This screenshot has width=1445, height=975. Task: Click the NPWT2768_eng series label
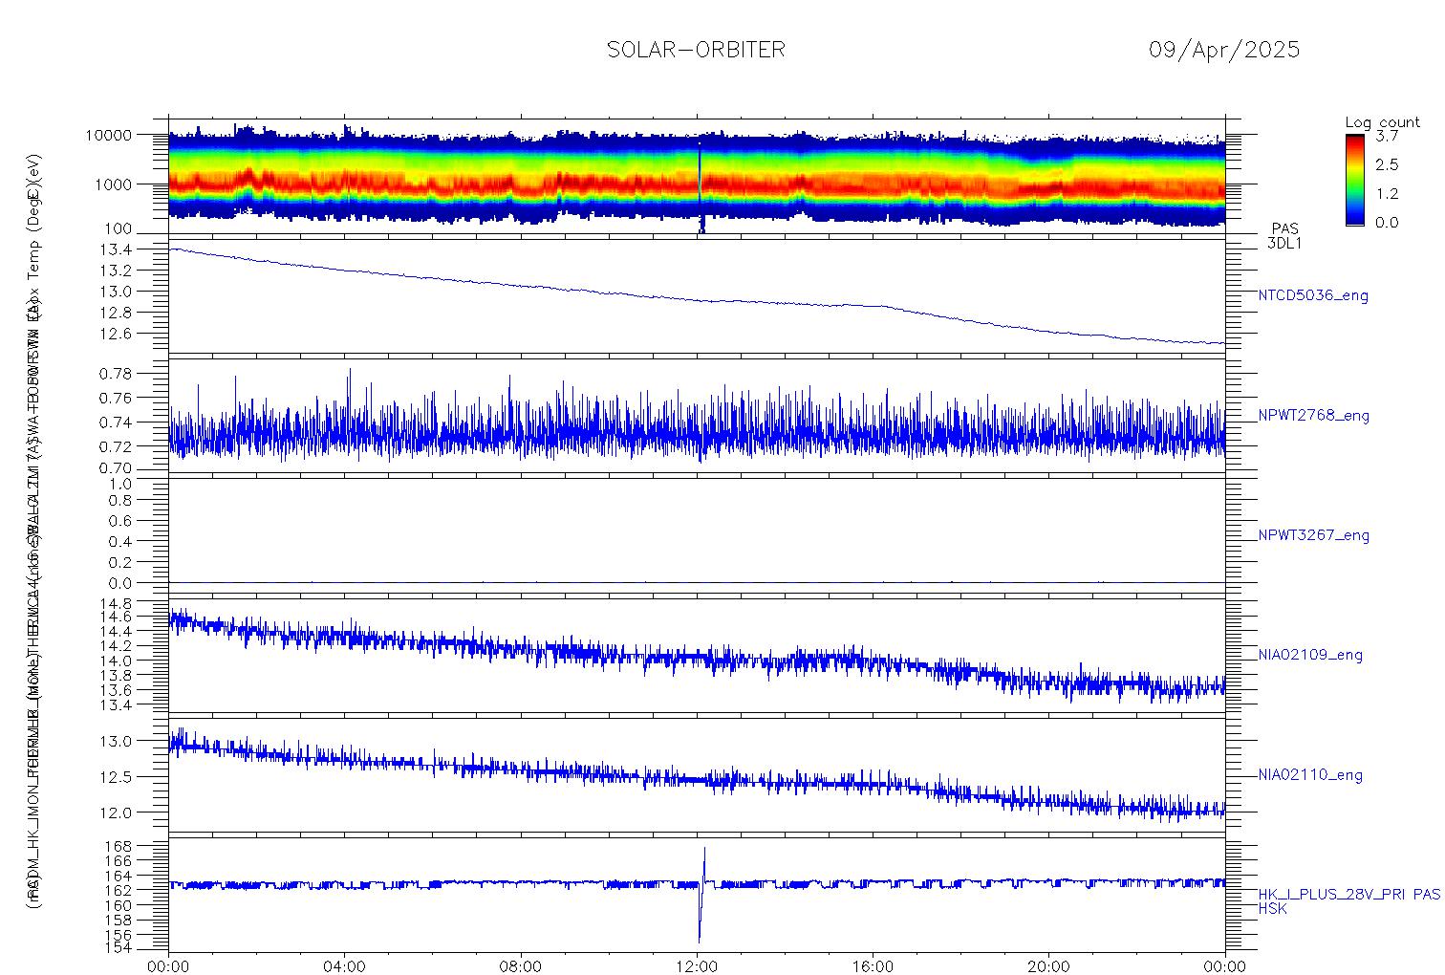pos(1314,416)
